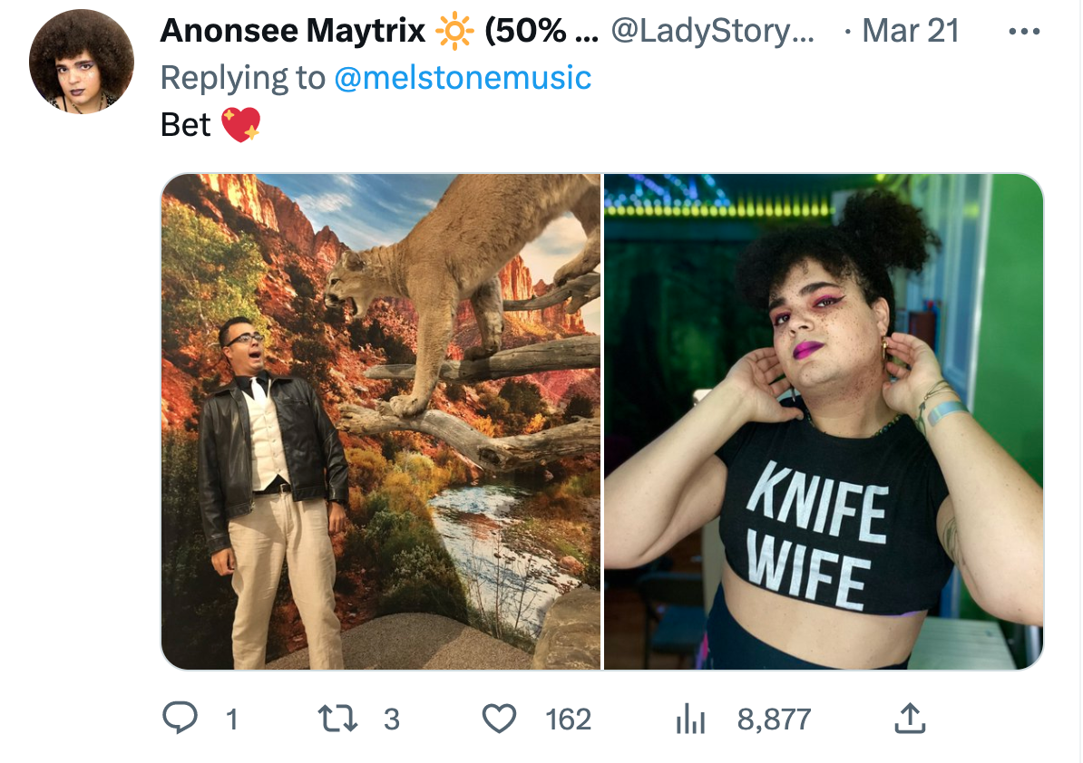Follow the @melstonemusic mention link

tap(463, 77)
